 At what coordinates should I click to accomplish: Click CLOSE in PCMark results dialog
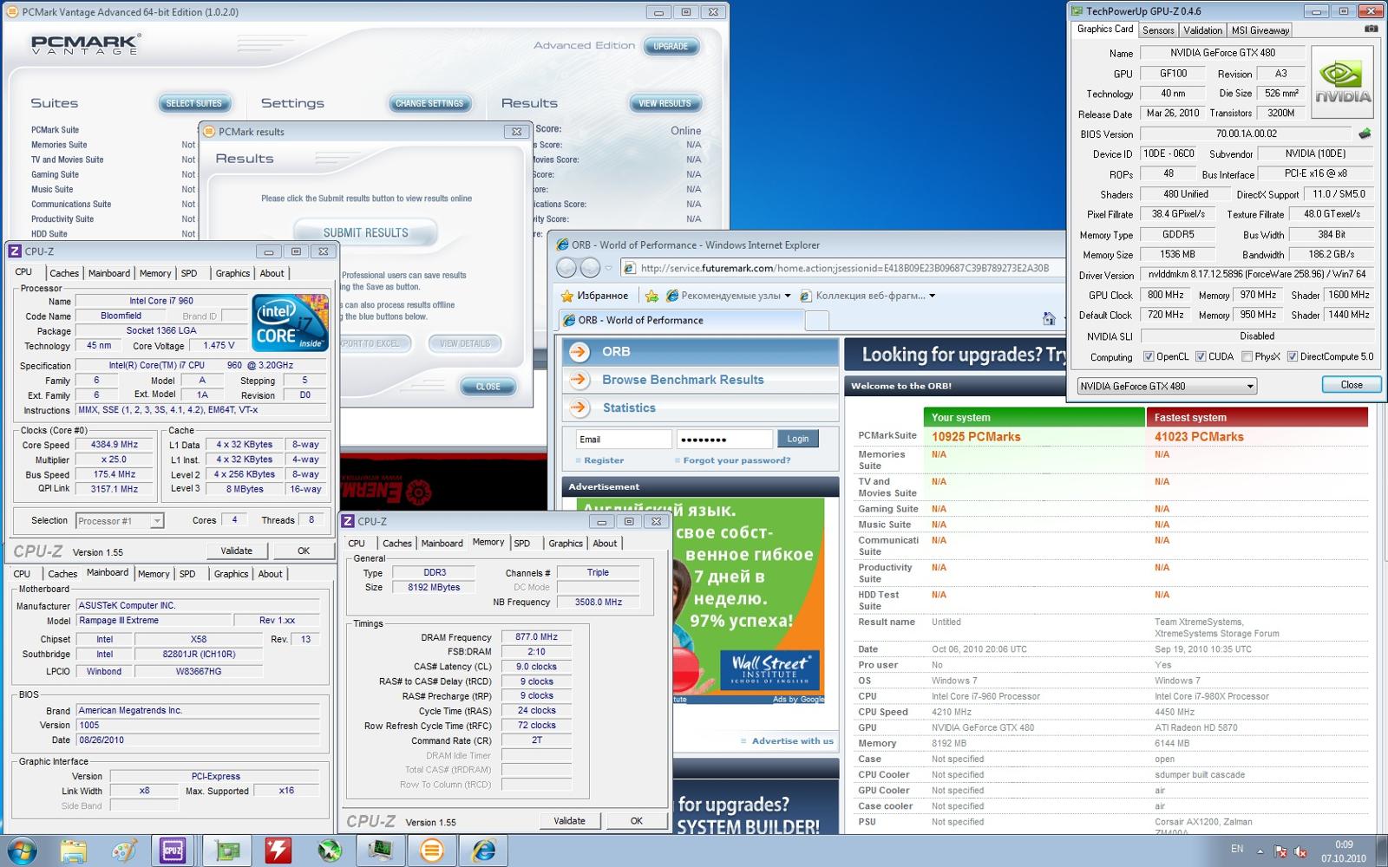click(488, 387)
